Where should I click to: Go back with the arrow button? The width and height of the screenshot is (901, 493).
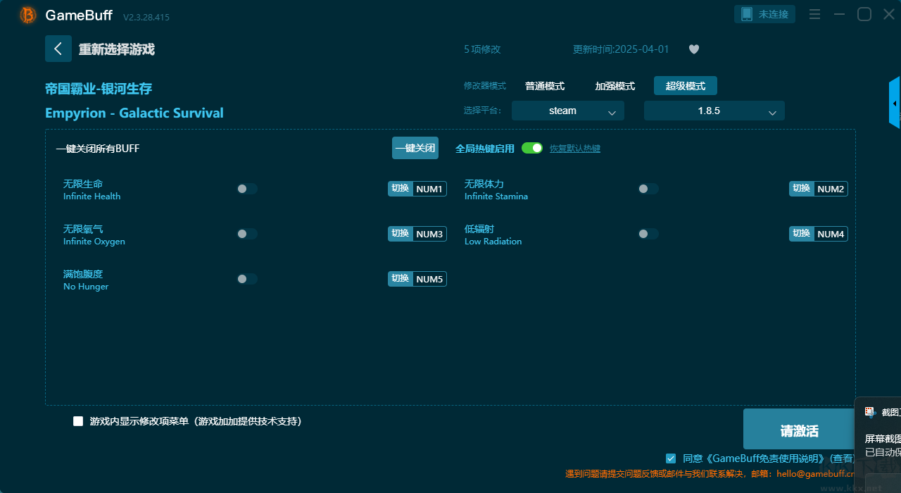(x=58, y=49)
